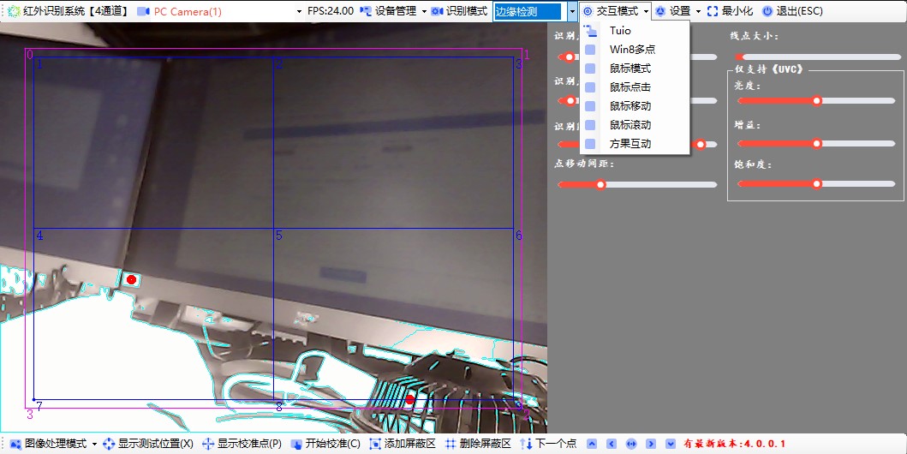Screen dimensions: 907x454
Task: Toggle the 鼠标点击 interaction option
Action: click(x=590, y=87)
